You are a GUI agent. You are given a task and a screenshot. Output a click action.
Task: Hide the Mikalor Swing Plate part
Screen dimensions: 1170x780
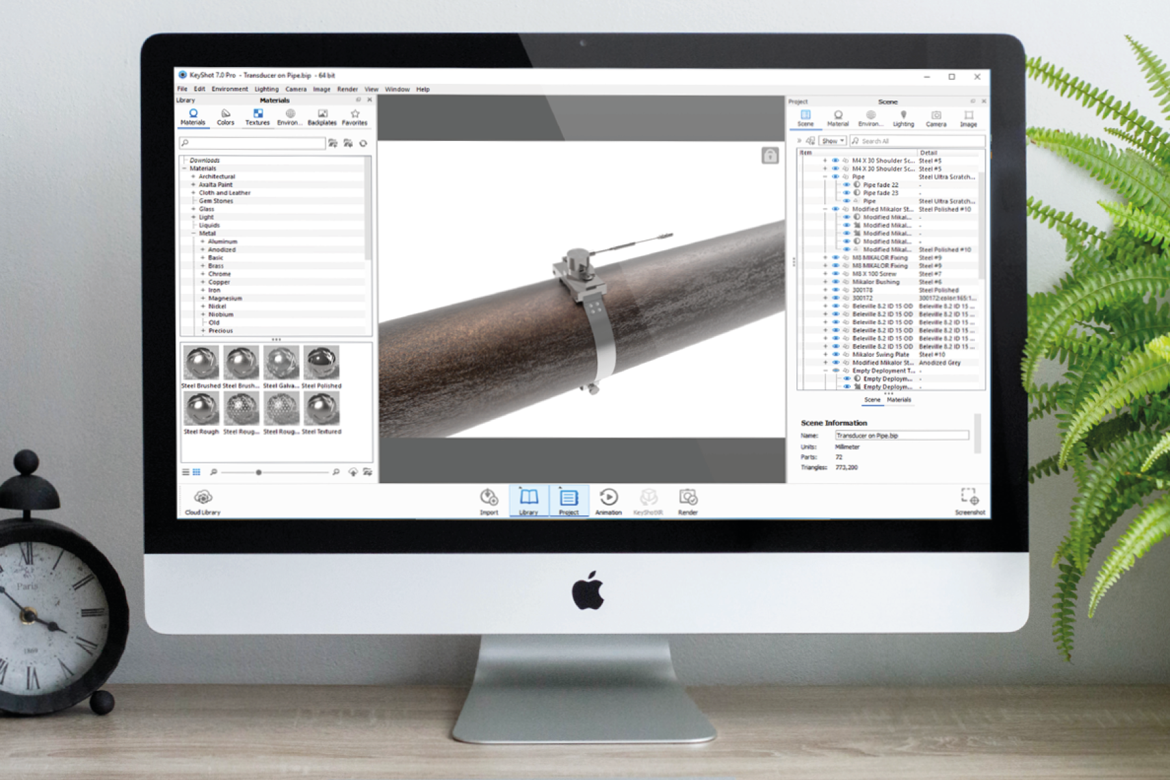pyautogui.click(x=836, y=355)
